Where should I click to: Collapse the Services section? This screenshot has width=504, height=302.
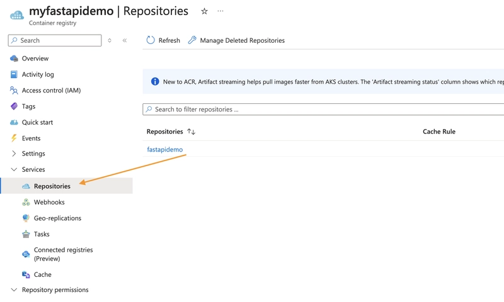pos(14,169)
